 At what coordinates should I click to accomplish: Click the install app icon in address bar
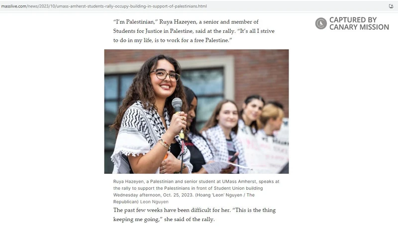pos(391,6)
